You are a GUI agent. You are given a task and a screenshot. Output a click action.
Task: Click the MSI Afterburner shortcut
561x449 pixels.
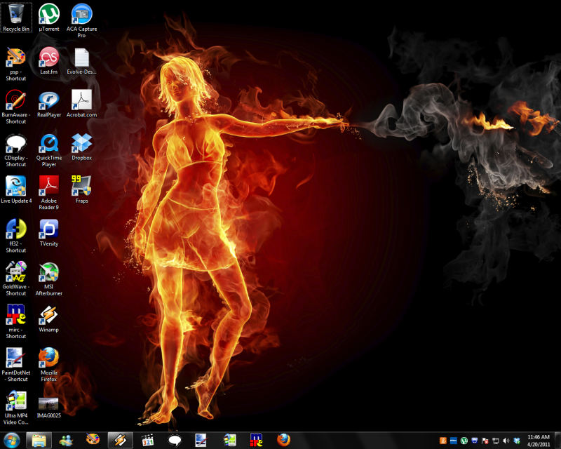pyautogui.click(x=48, y=272)
